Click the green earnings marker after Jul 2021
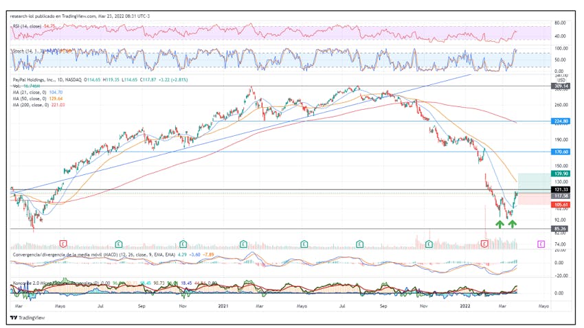The height and width of the screenshot is (328, 584). pos(359,244)
